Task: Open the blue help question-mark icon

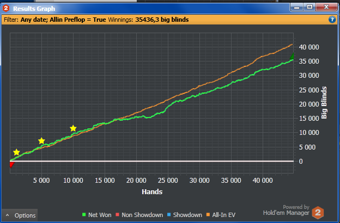Action: [332, 20]
